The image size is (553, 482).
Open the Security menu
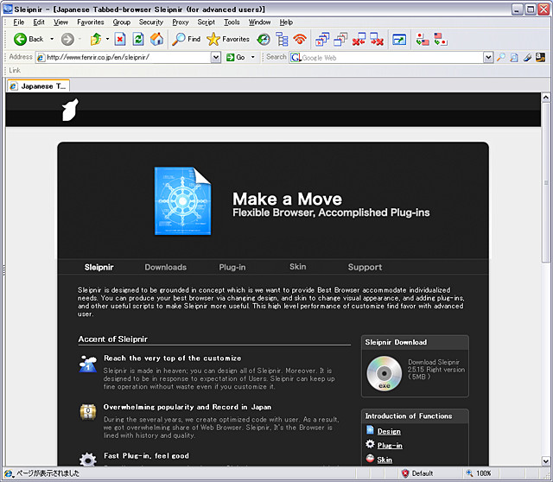coord(151,22)
